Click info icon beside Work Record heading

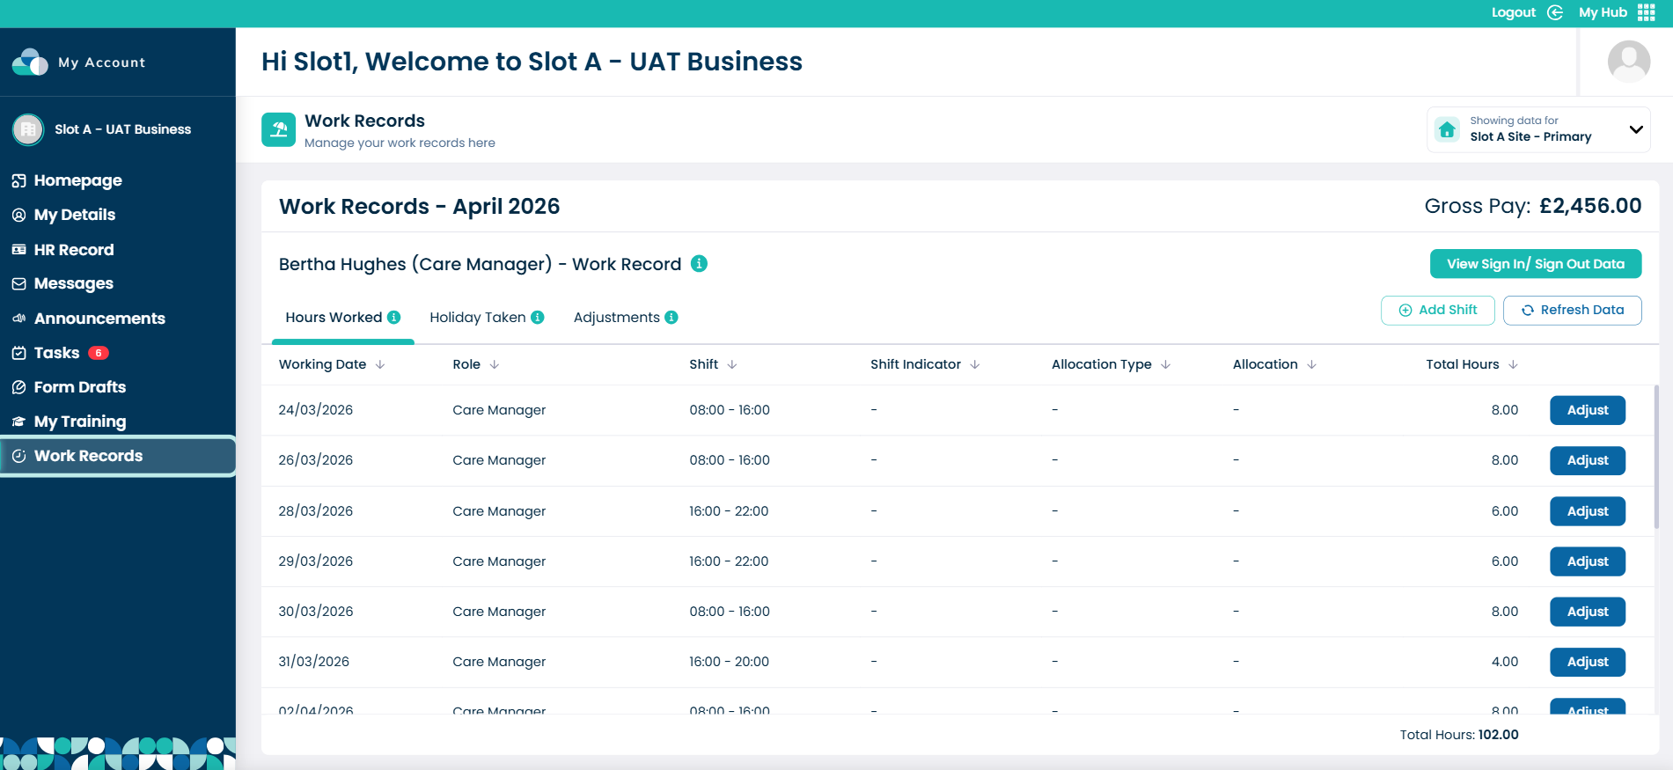(699, 264)
